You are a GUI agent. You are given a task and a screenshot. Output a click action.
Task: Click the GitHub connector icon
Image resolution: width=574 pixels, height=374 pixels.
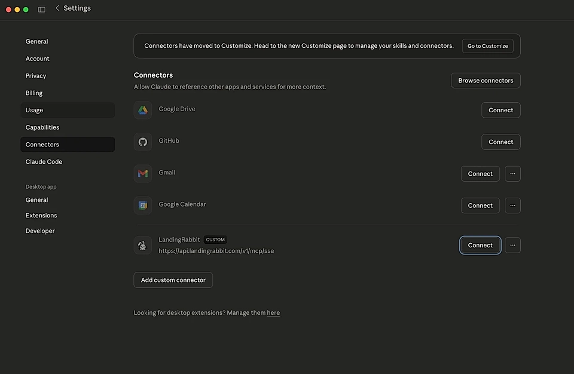pyautogui.click(x=143, y=142)
